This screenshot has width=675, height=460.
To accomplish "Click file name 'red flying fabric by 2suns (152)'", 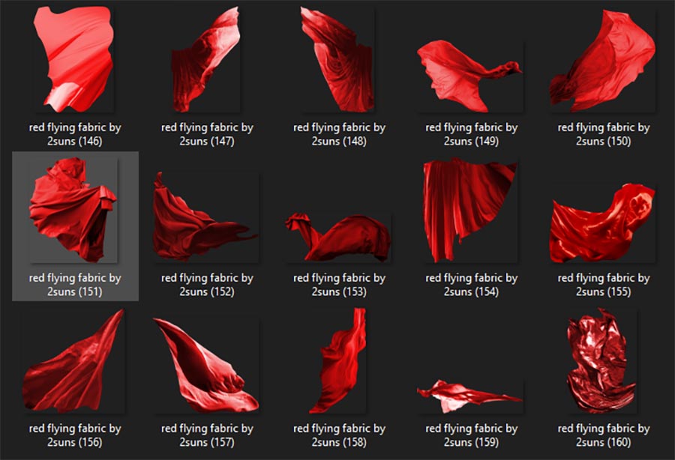I will point(207,285).
